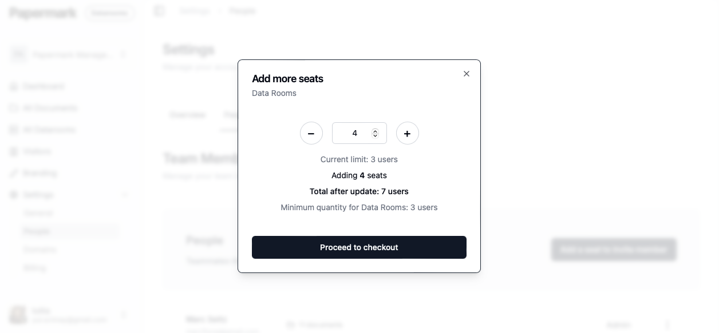Open the team switcher dropdown
719x333 pixels.
click(x=69, y=55)
